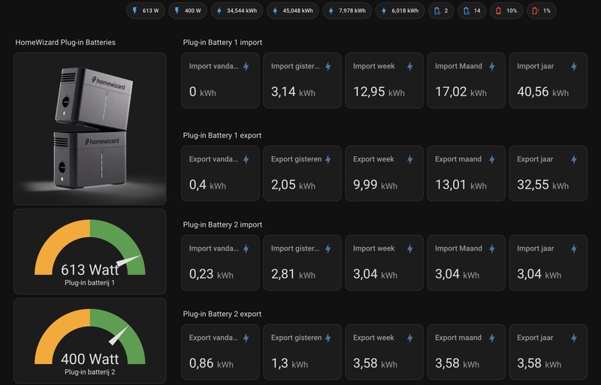Viewport: 601px width, 385px height.
Task: Click the lightning icon on Battery 2 Export week card
Action: (410, 338)
